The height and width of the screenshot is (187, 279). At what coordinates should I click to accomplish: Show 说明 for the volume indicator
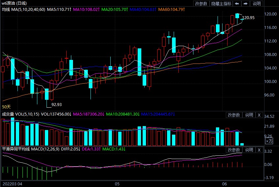point(249,115)
